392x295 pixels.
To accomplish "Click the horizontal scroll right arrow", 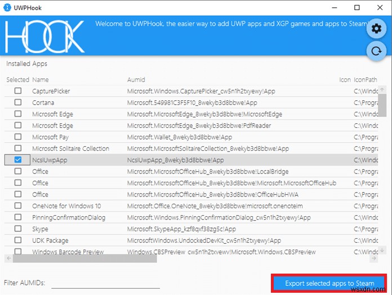I will [x=374, y=258].
